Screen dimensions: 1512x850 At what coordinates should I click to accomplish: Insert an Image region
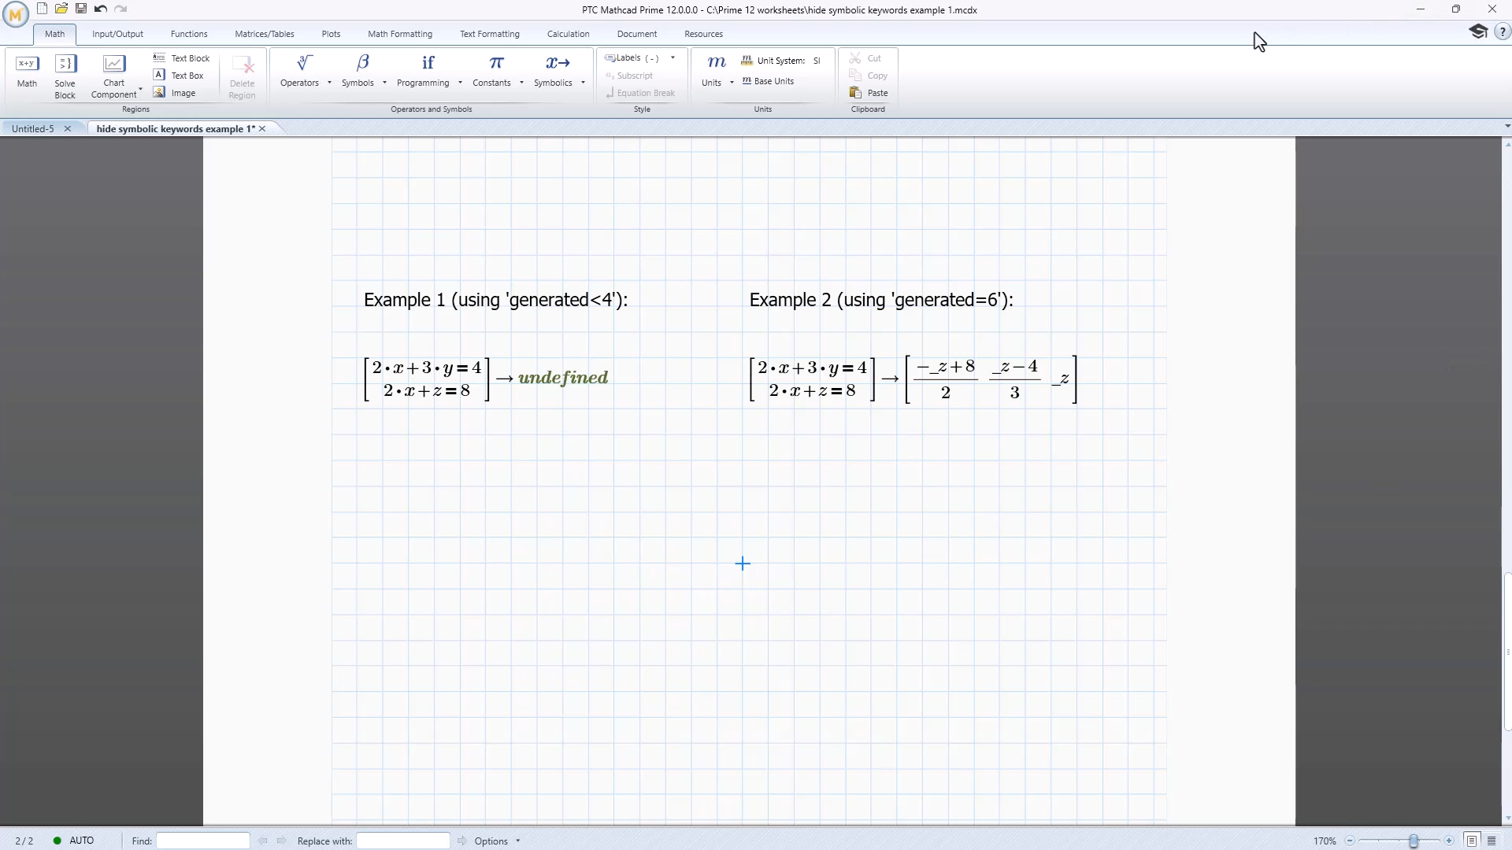tap(175, 93)
